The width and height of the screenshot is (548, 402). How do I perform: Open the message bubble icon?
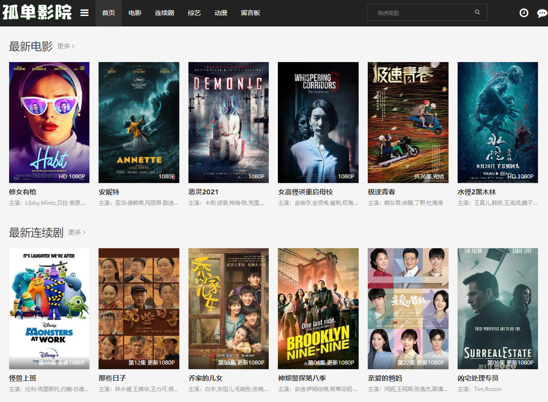pos(542,13)
